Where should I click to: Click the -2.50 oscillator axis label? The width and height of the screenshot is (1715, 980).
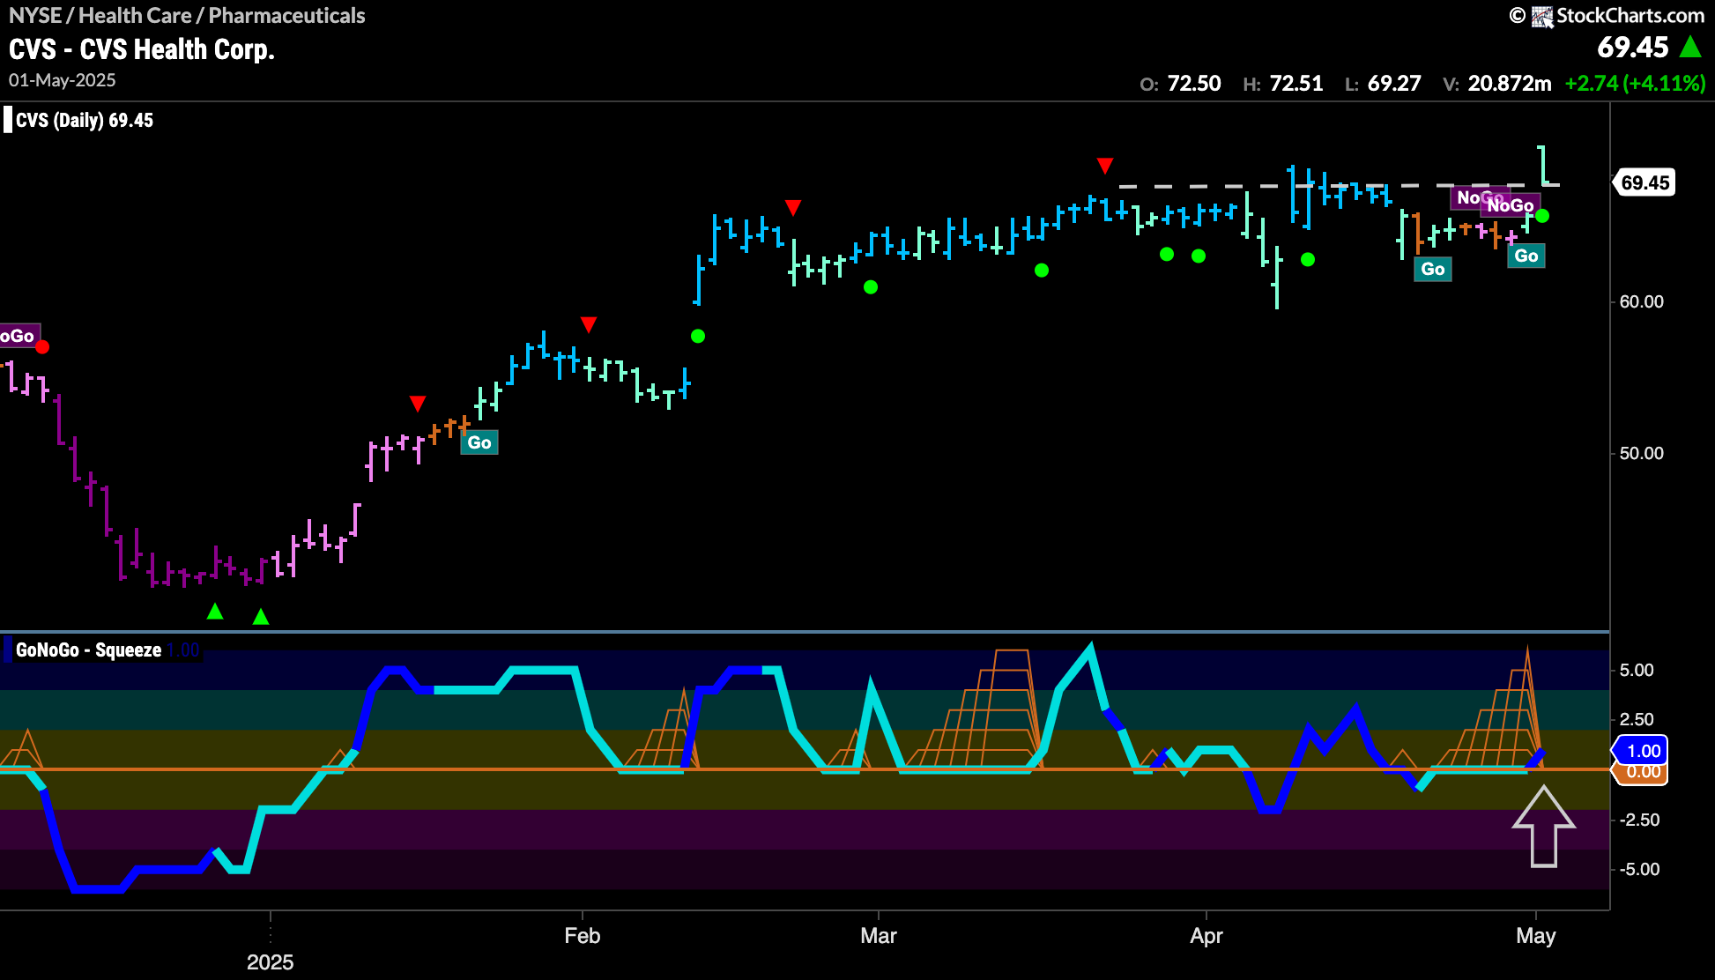[x=1640, y=820]
